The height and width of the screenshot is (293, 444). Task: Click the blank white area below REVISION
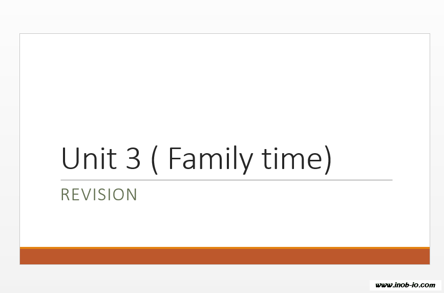click(x=224, y=225)
